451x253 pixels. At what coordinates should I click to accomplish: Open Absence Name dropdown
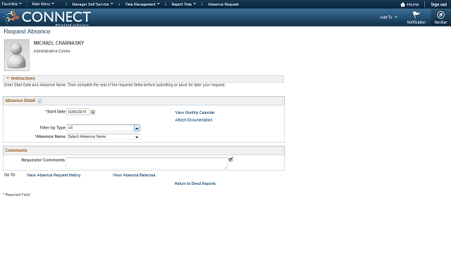click(x=103, y=137)
